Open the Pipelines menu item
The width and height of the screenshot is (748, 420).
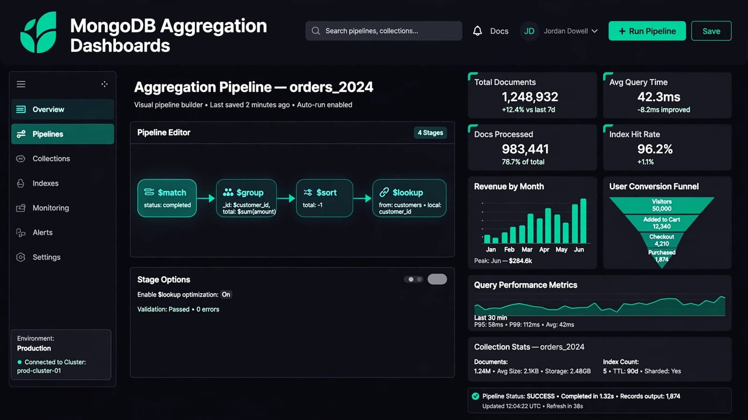pos(63,134)
